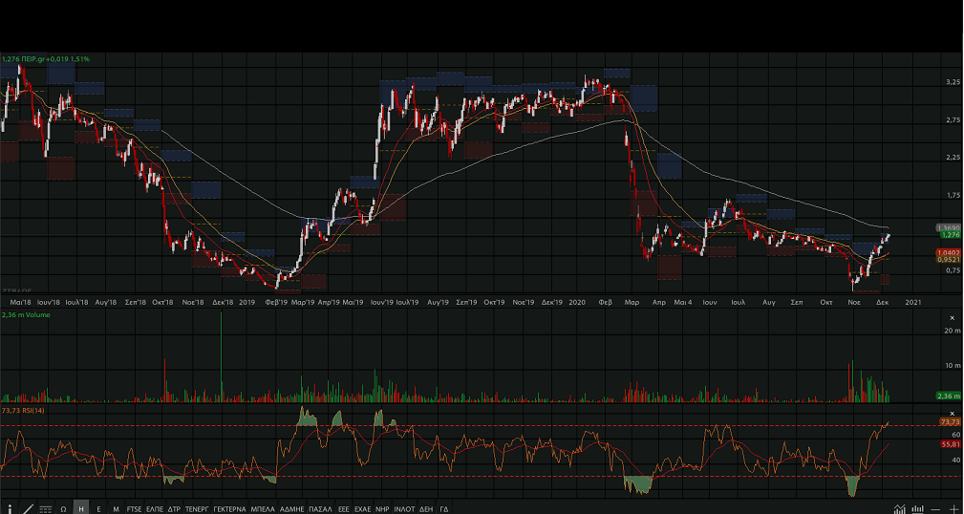Open the ΓΕΚΤΕΡΝΑ symbol tab
964x514 pixels.
[229, 508]
